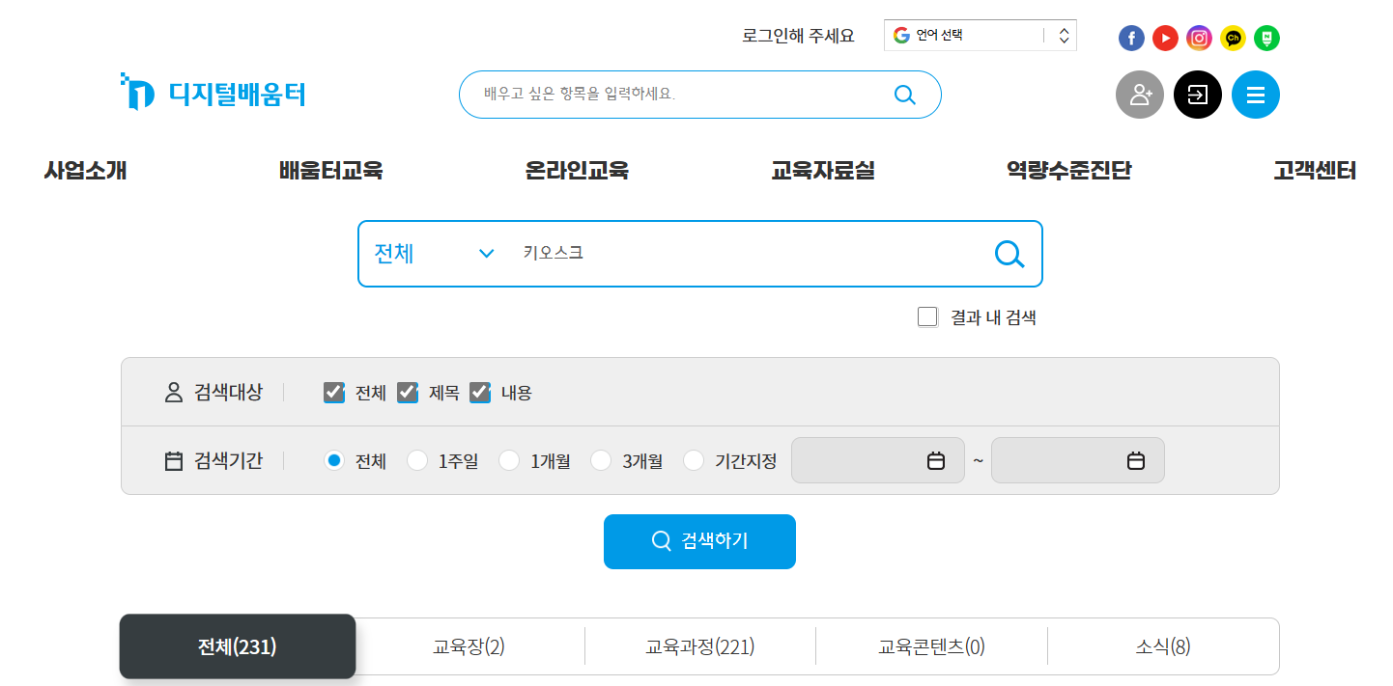Open the first calendar date picker
1393x686 pixels.
coord(934,460)
